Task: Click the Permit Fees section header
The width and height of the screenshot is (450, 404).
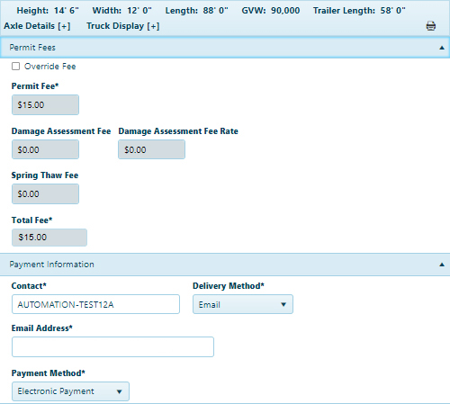Action: [x=225, y=48]
